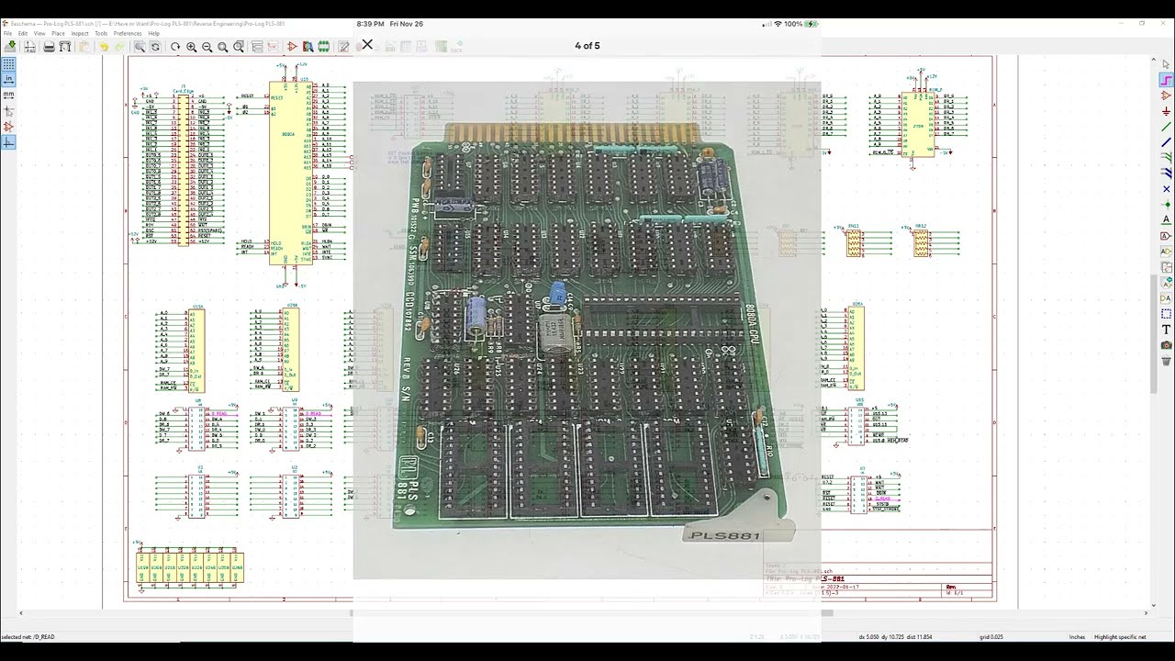Zoom to fit the schematic page
The width and height of the screenshot is (1175, 661).
(222, 46)
